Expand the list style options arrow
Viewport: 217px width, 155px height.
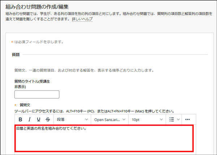tap(178, 119)
